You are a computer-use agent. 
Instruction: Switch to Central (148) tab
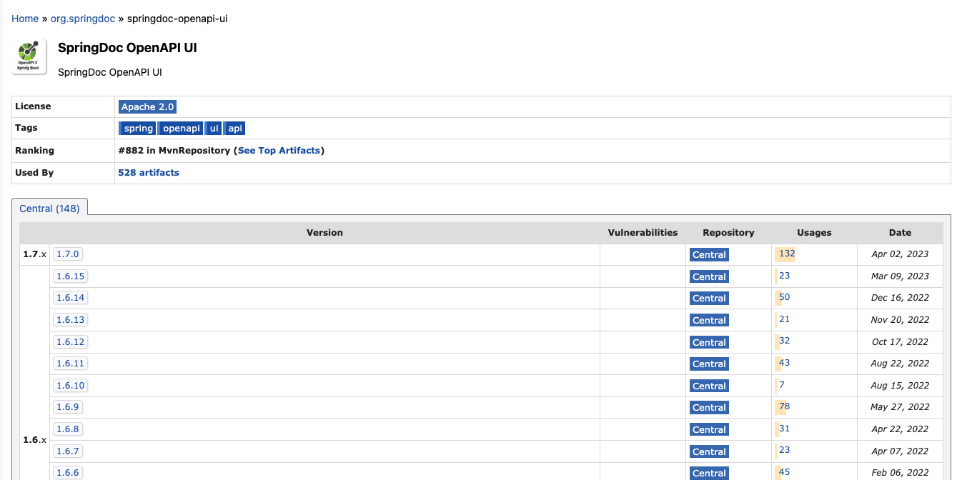[49, 209]
